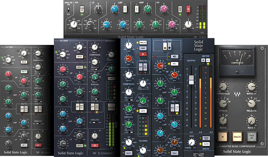Viewport: 268px width, 157px height.
Task: Flip the phase ø button on the G-EQ
Action: pyautogui.click(x=188, y=9)
